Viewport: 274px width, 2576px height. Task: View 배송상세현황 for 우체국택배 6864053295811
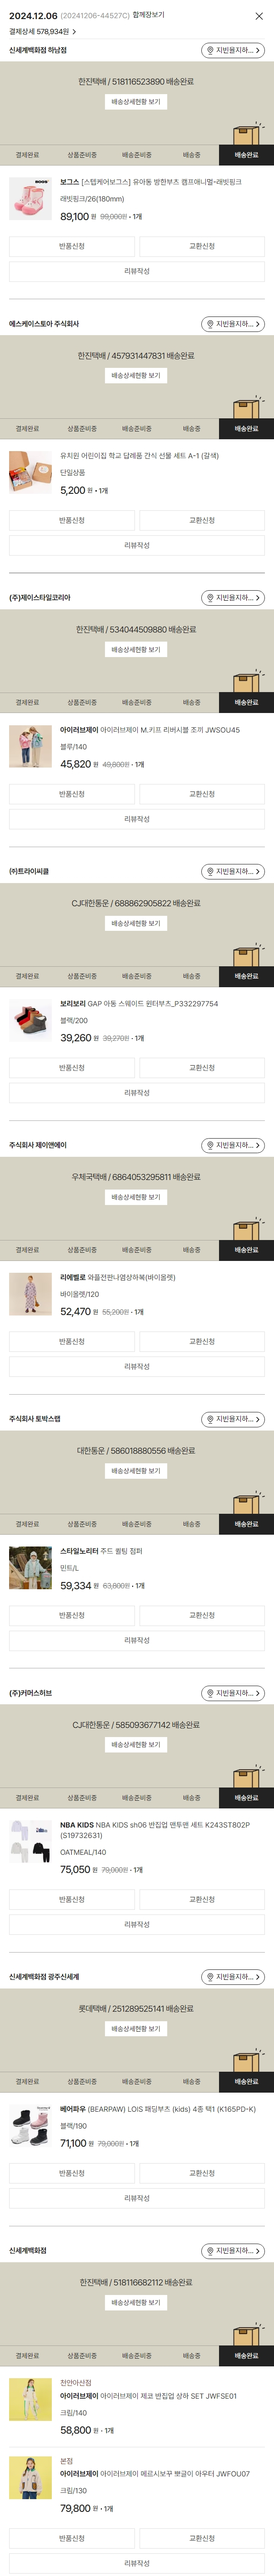click(x=136, y=1197)
